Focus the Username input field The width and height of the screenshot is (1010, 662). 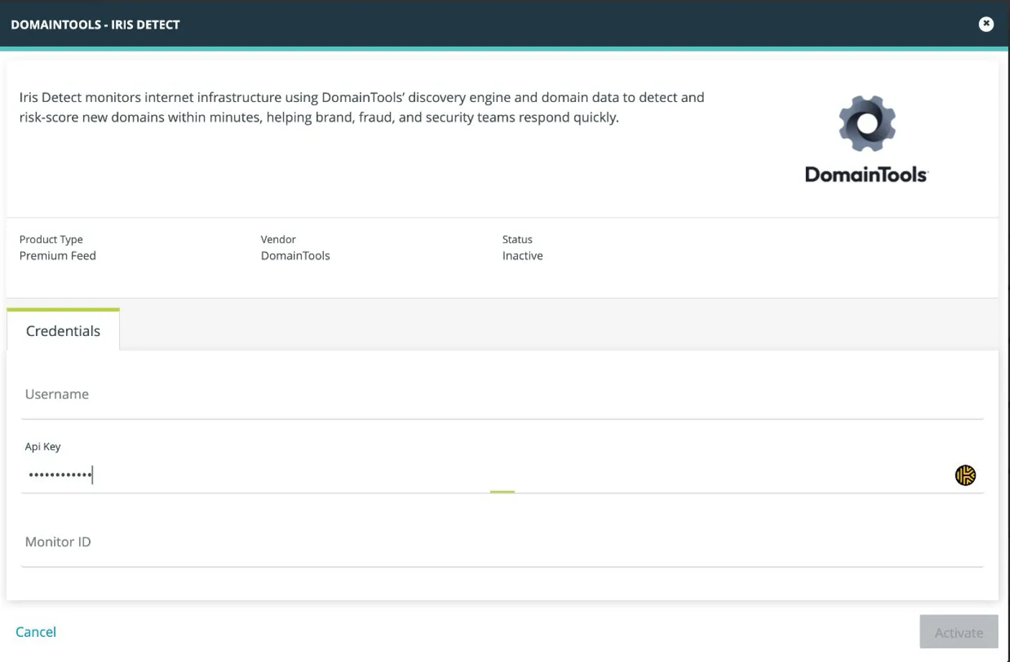502,395
